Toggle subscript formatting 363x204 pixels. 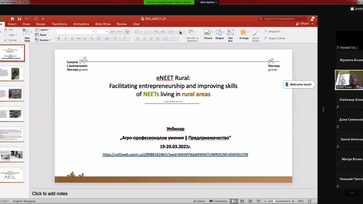coord(92,38)
